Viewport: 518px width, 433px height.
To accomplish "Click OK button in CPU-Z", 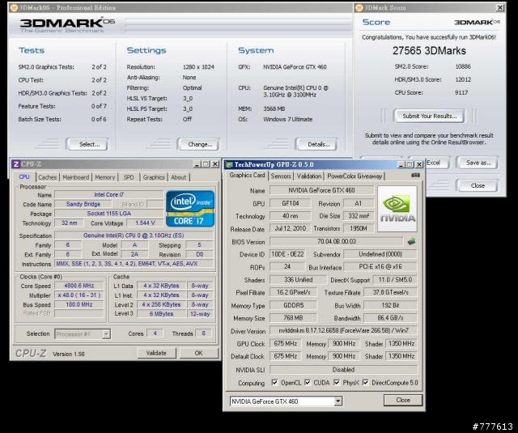I will pos(198,353).
